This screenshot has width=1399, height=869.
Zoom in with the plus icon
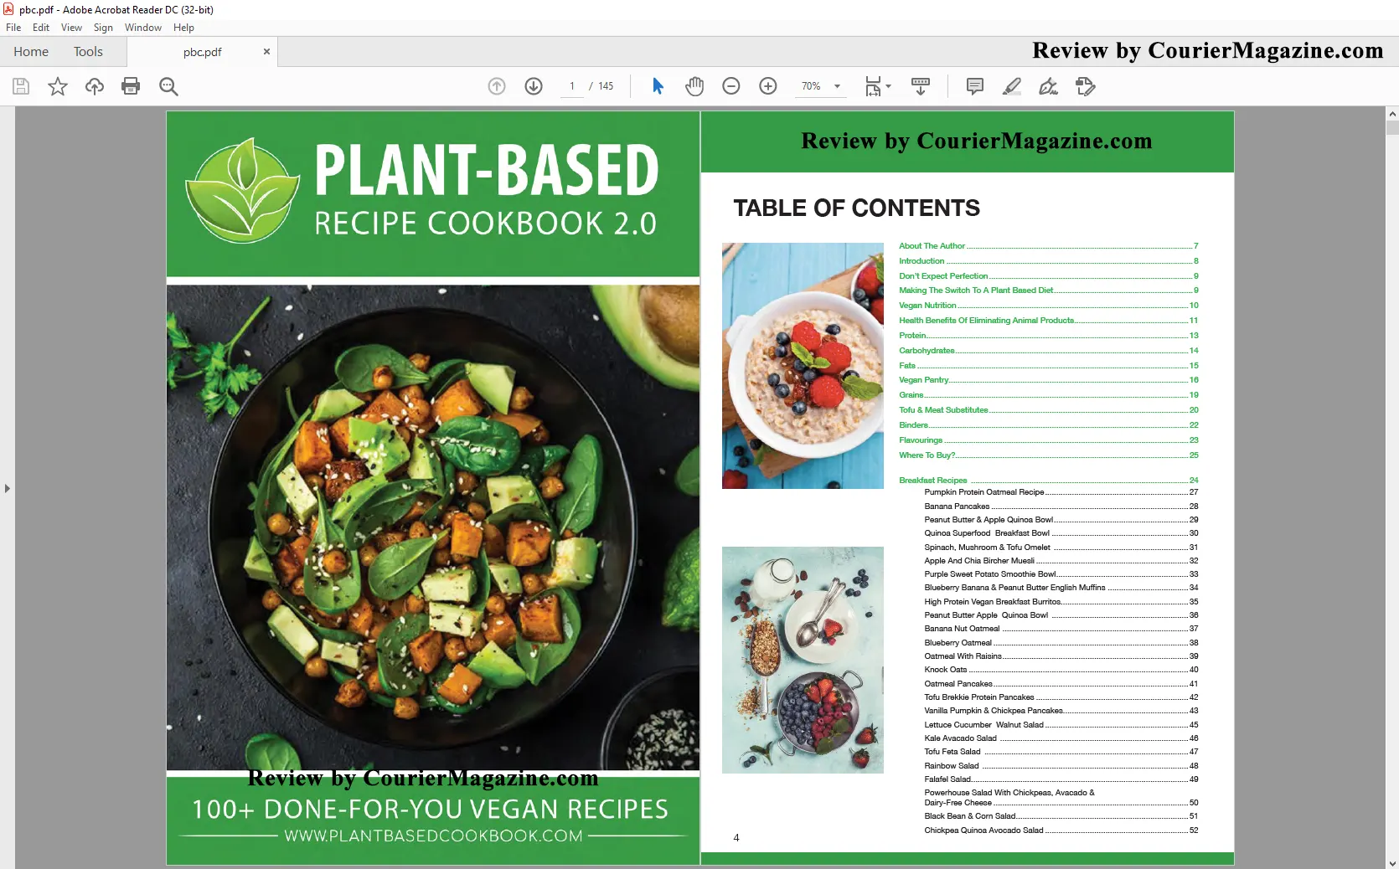[x=768, y=86]
